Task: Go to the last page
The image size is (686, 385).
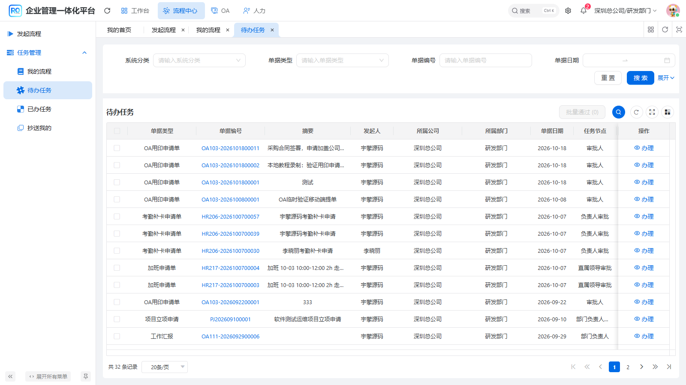Action: pyautogui.click(x=669, y=367)
